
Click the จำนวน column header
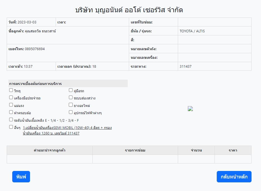[196, 150]
